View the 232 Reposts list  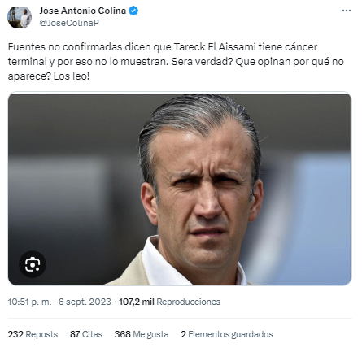[x=33, y=334]
